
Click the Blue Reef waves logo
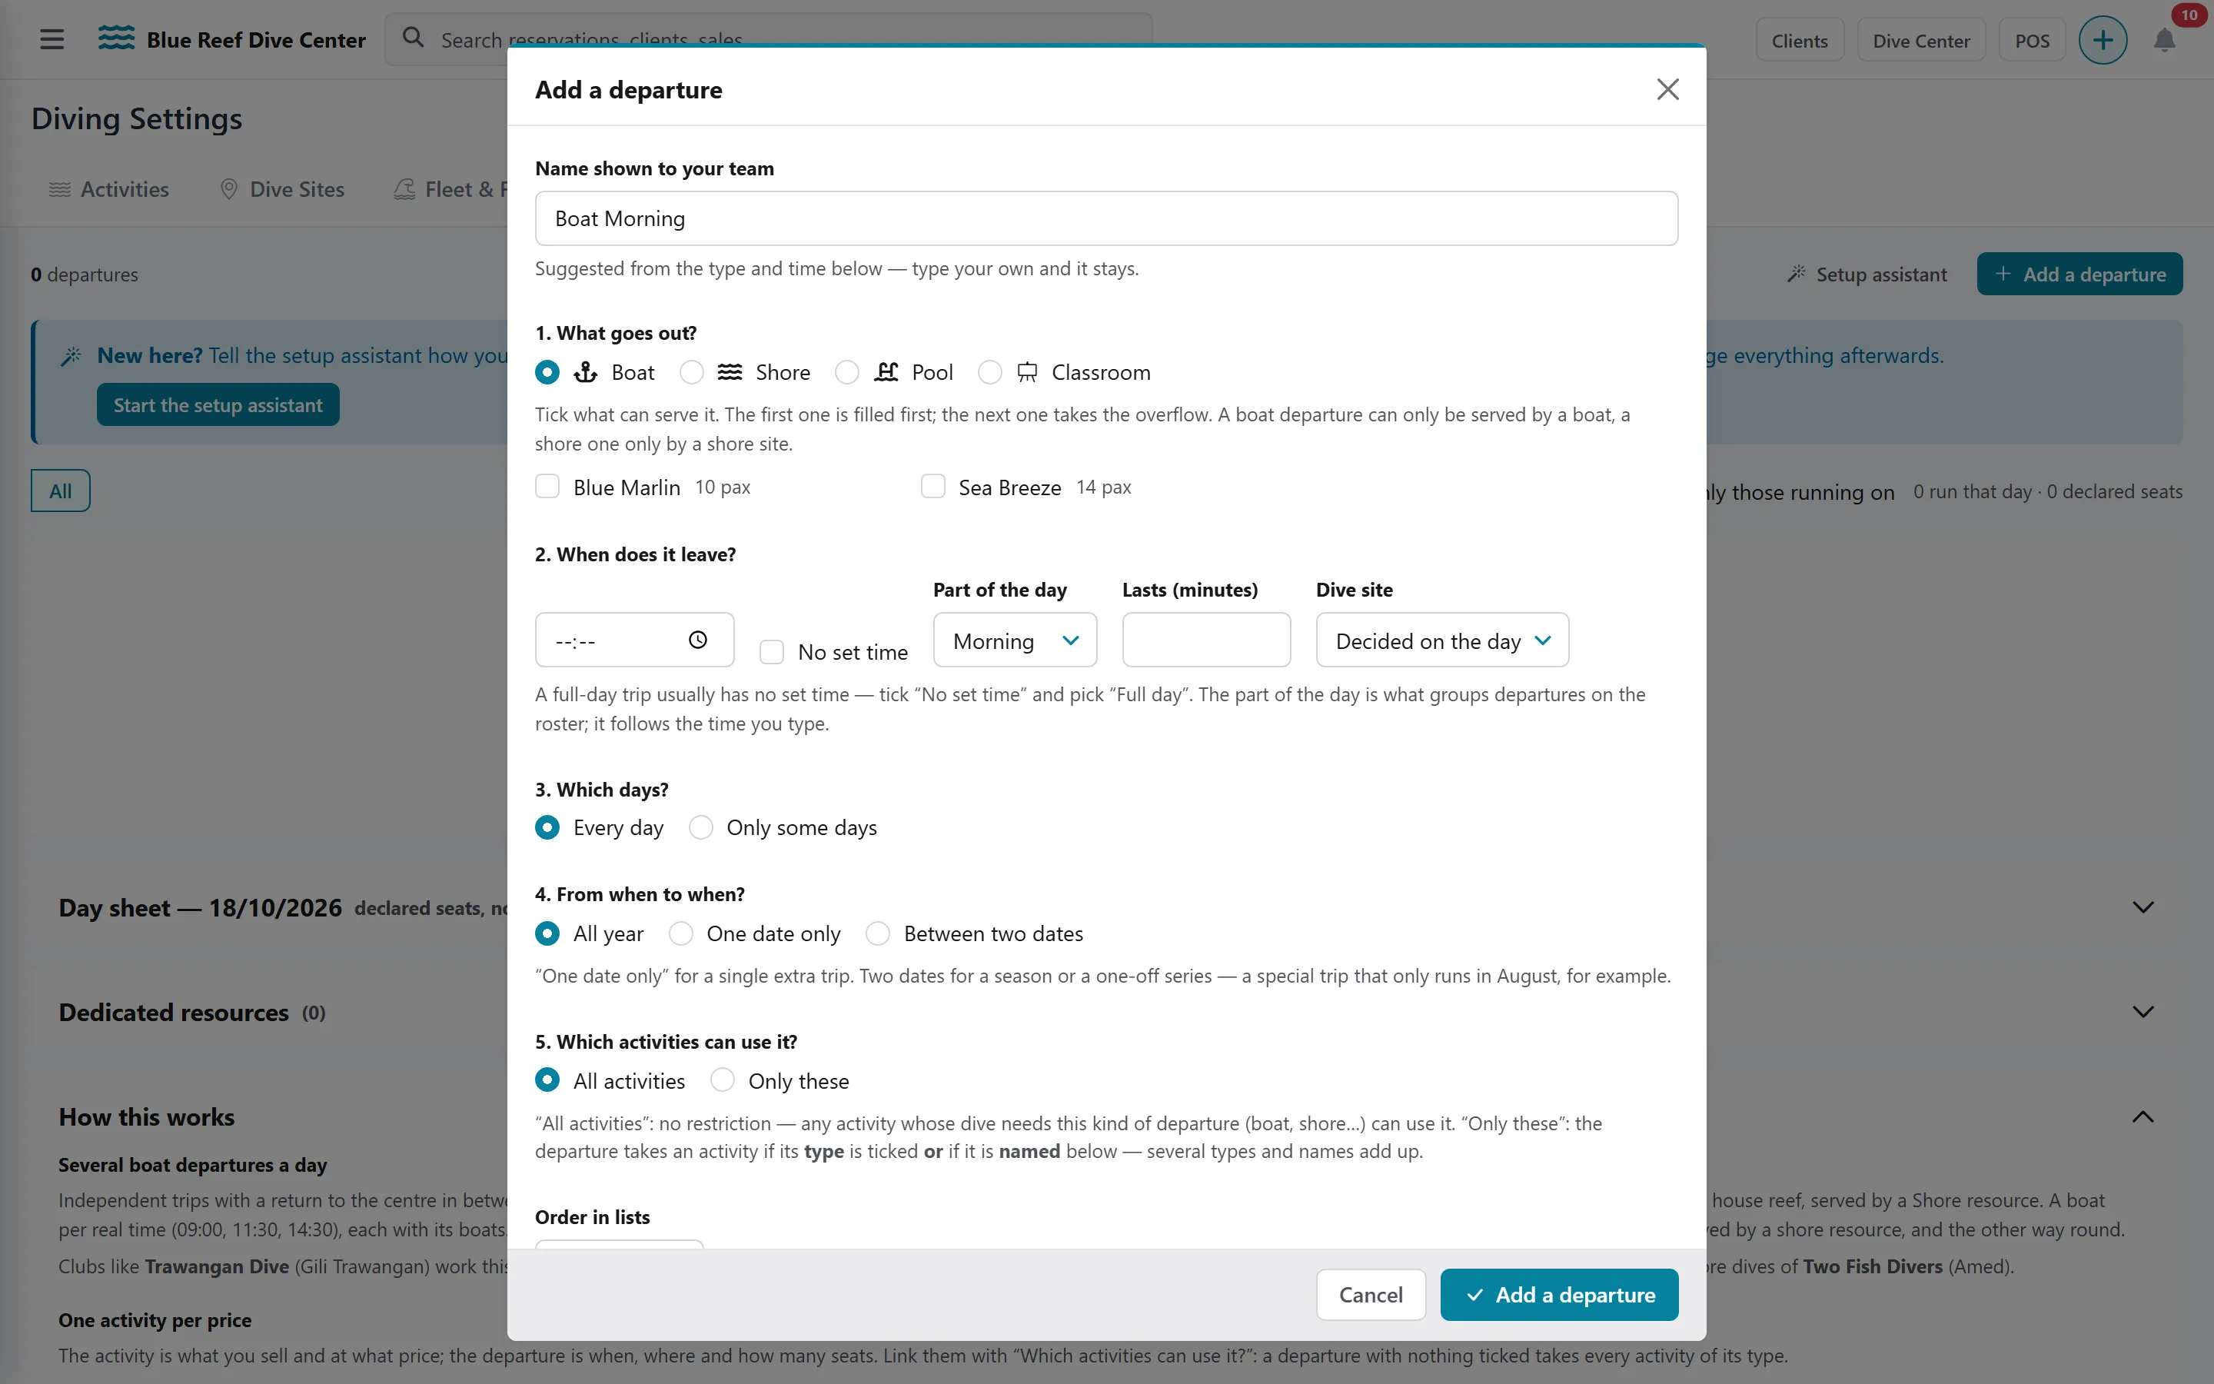coord(116,38)
